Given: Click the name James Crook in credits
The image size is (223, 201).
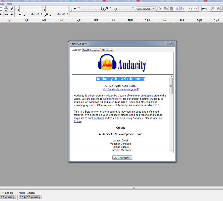Looking at the screenshot, I should (x=121, y=140).
